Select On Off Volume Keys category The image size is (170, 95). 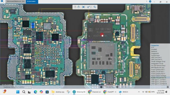[x=158, y=65]
